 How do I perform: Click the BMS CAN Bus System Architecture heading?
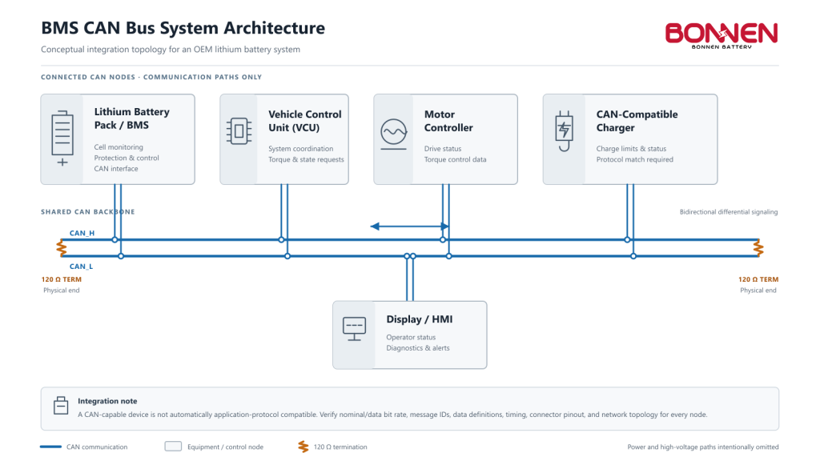click(x=183, y=28)
